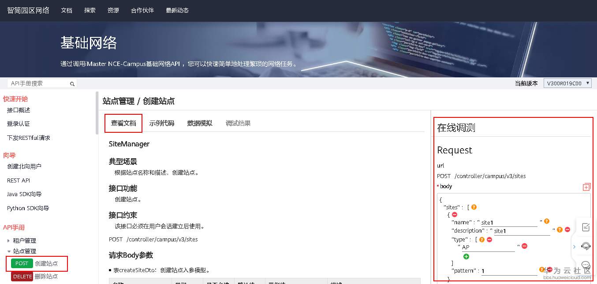Open the 接口概述 page
The image size is (597, 284).
19,110
